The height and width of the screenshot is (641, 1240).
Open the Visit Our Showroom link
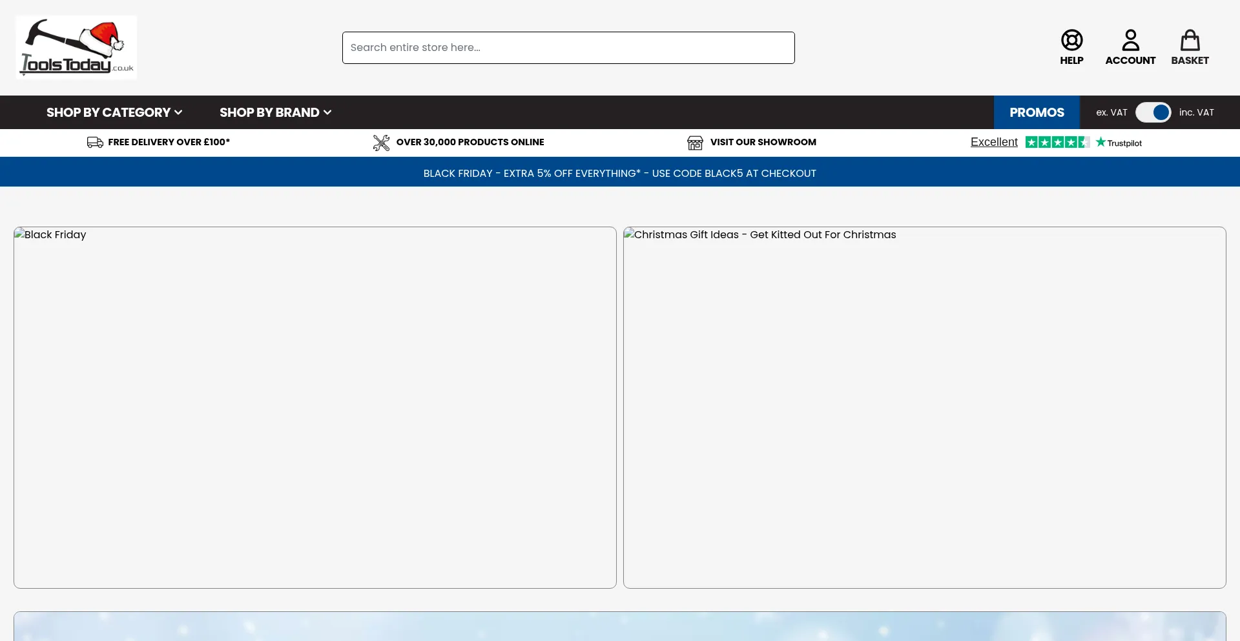[x=763, y=142]
